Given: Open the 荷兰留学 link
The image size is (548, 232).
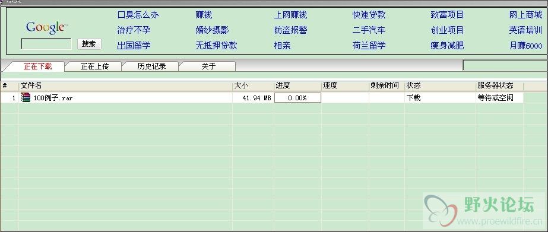Looking at the screenshot, I should [369, 46].
